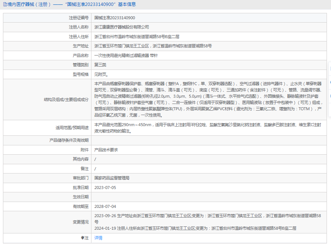Select the registrant address ending B座二层
This screenshot has width=331, height=246.
137,37
